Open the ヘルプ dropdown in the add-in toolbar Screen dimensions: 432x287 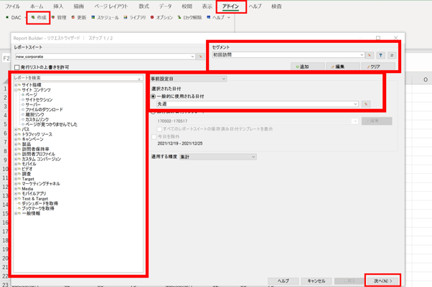point(218,18)
